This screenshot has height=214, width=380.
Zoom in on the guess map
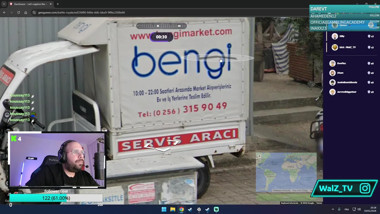(259, 156)
